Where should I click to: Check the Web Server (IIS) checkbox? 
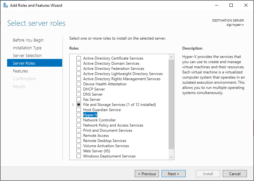(79, 151)
